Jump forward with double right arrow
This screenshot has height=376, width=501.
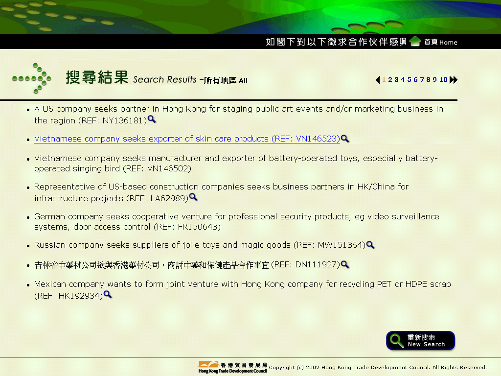pos(454,80)
